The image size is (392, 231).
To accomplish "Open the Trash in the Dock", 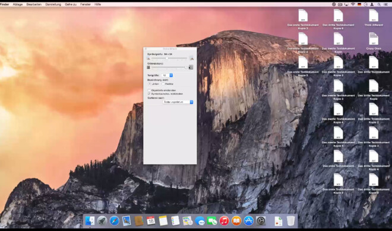I will (290, 221).
